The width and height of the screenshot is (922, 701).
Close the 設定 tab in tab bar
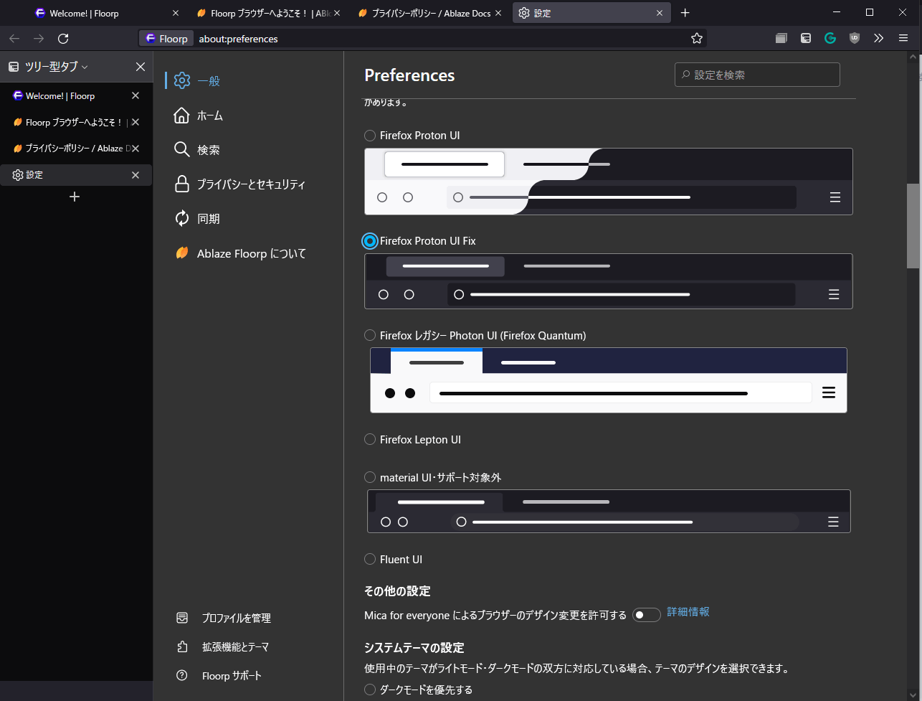click(660, 13)
